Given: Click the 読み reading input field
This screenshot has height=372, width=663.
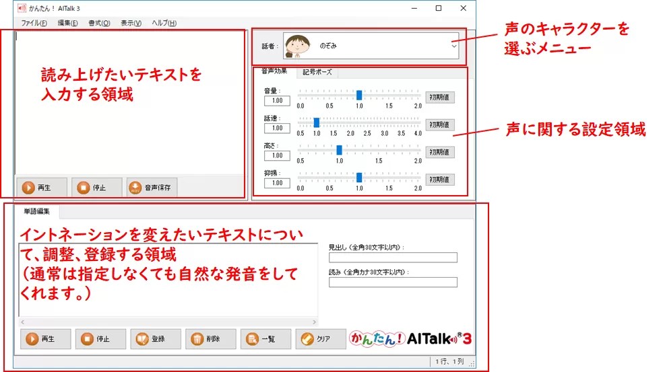Looking at the screenshot, I should [393, 282].
